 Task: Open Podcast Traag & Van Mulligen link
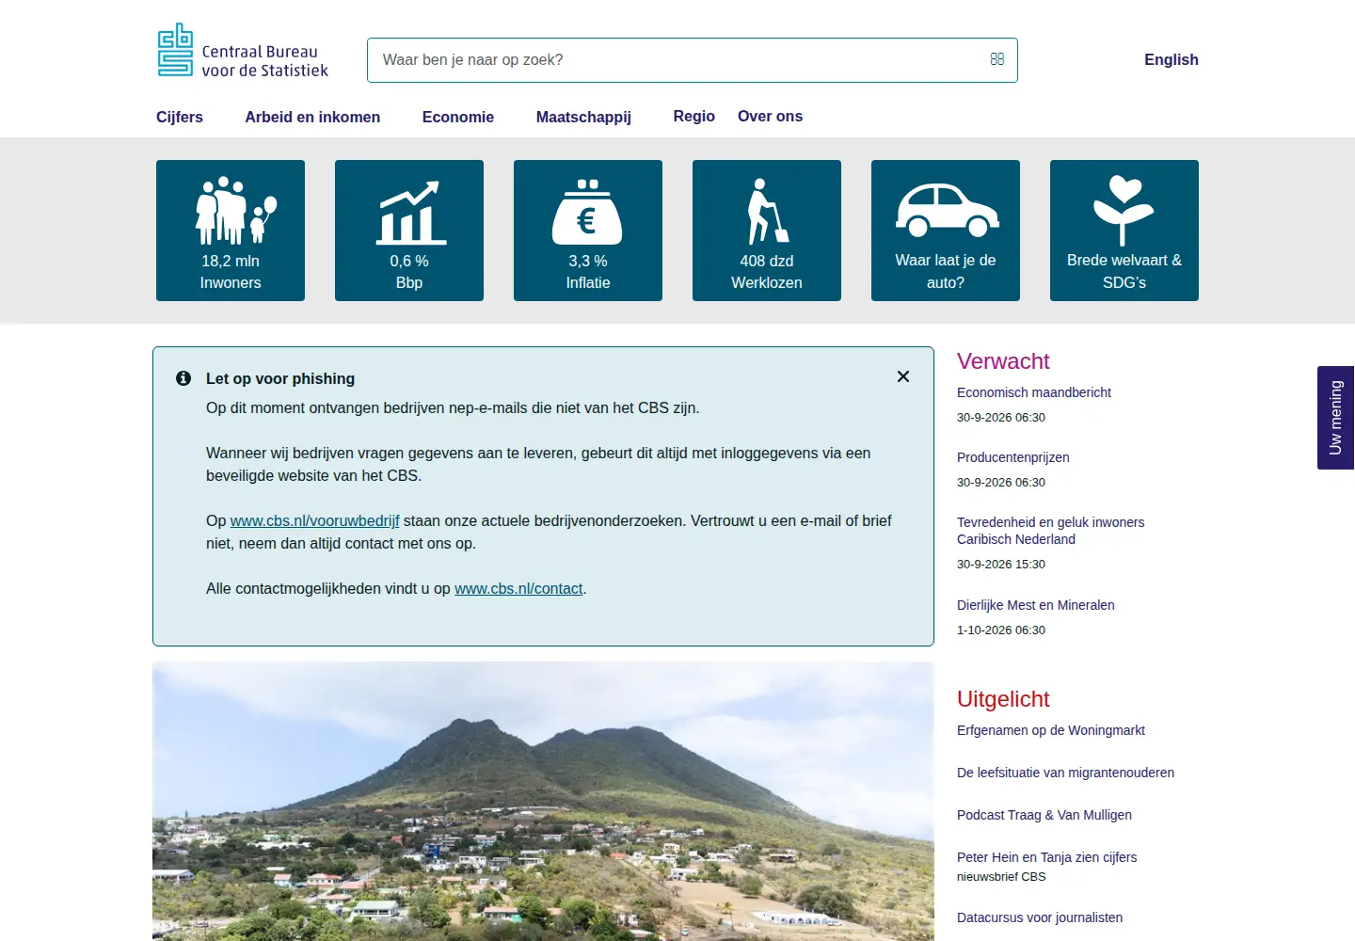click(1044, 815)
